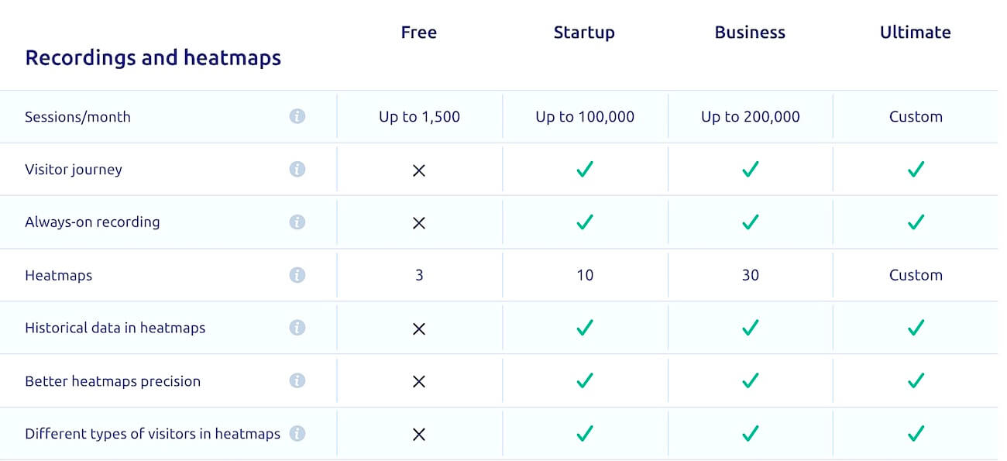Screen dimensions: 1007x461
Task: Click the Free plan X for Always-on recording
Action: [419, 223]
